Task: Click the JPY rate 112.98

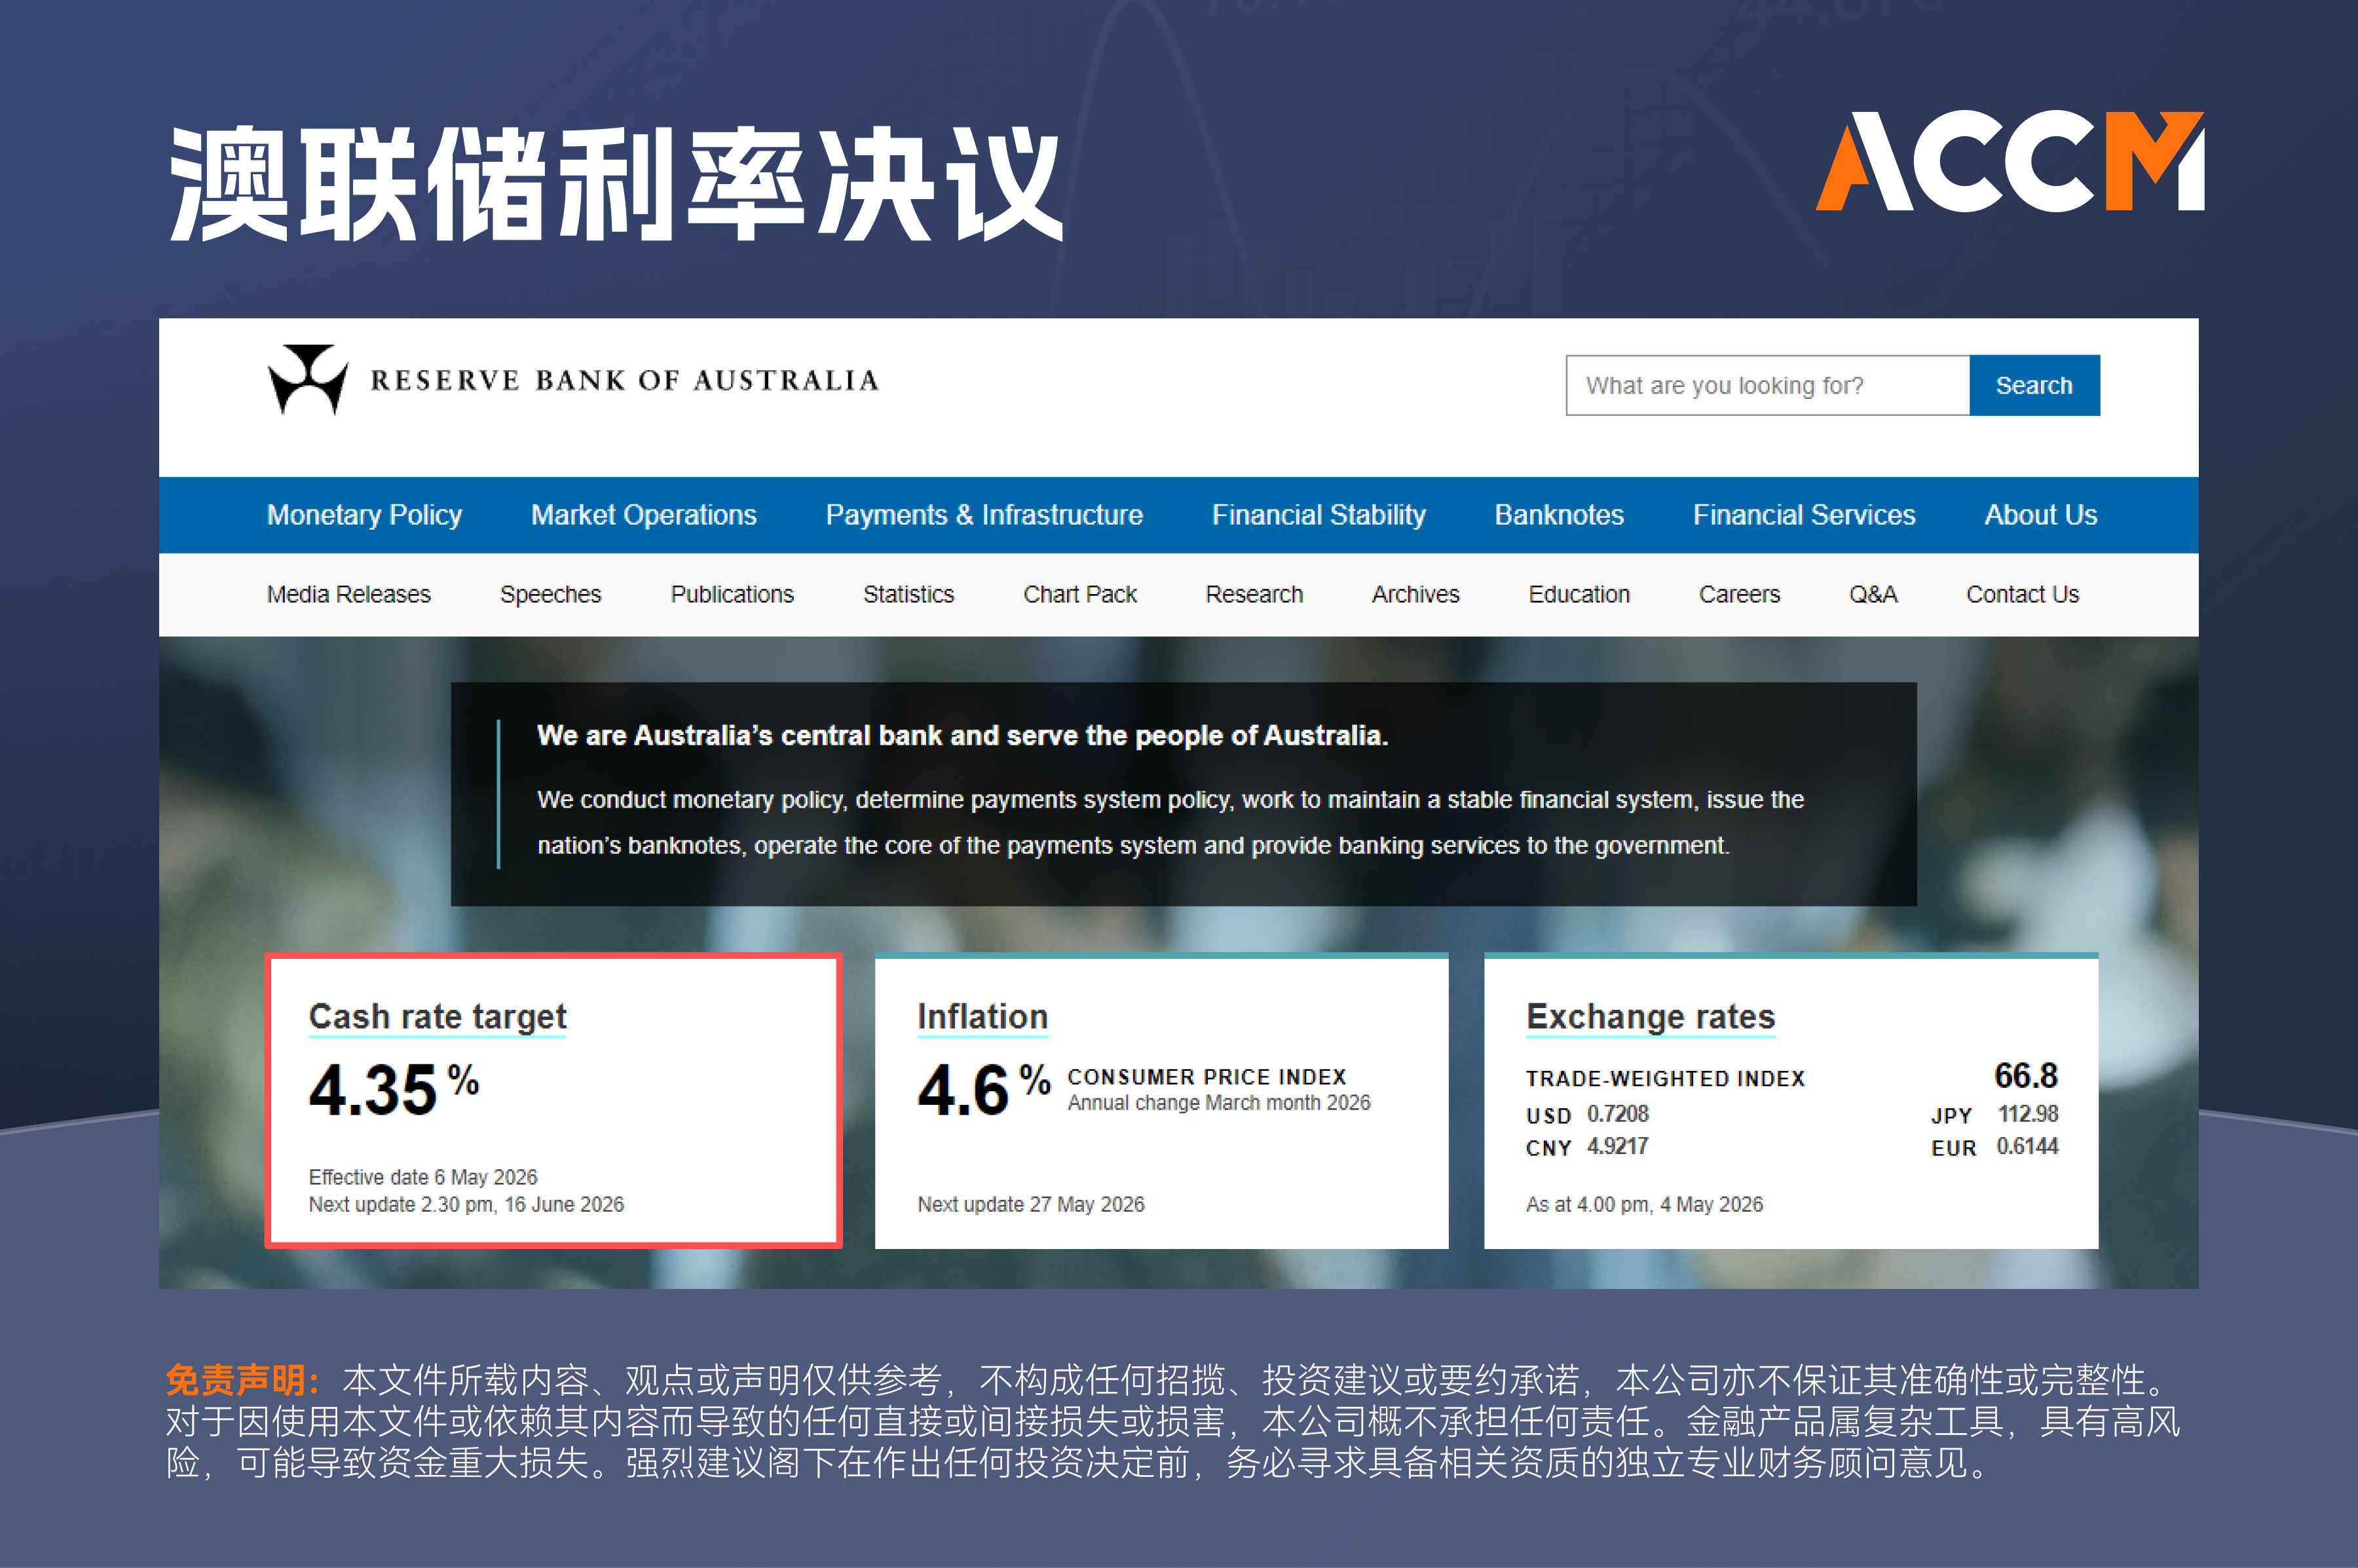Action: [x=2028, y=1114]
